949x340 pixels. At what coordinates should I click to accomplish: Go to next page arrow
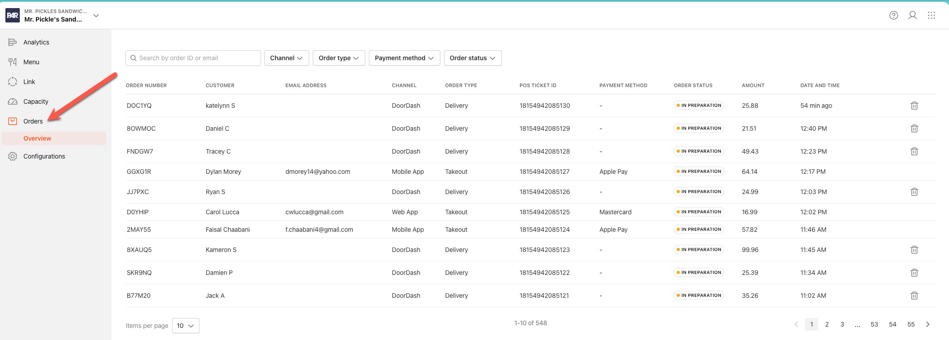928,324
